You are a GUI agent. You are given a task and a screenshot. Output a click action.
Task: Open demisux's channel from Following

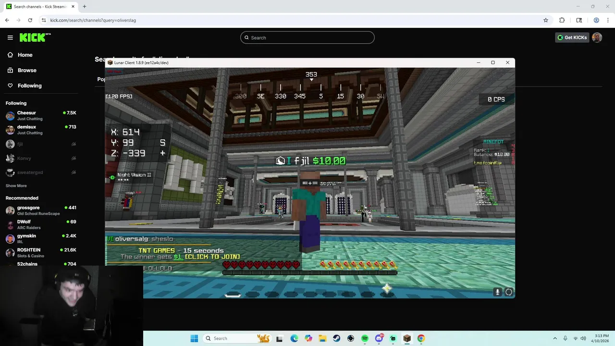41,130
